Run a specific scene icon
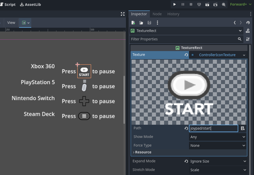Viewport: 254px width, 175px height. coord(215,4)
